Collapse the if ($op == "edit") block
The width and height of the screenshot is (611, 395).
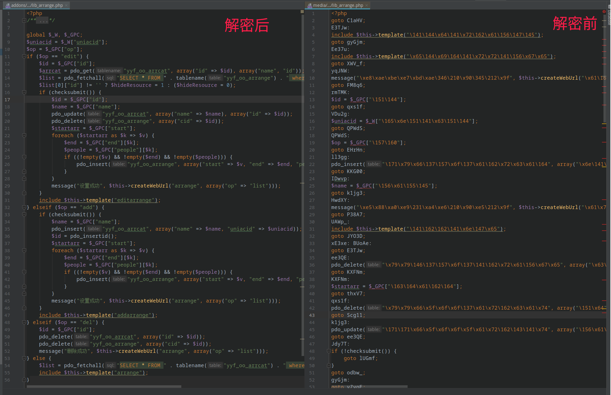pos(24,56)
